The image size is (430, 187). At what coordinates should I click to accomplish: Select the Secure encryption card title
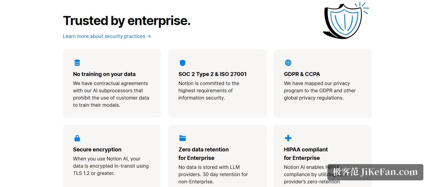point(97,150)
